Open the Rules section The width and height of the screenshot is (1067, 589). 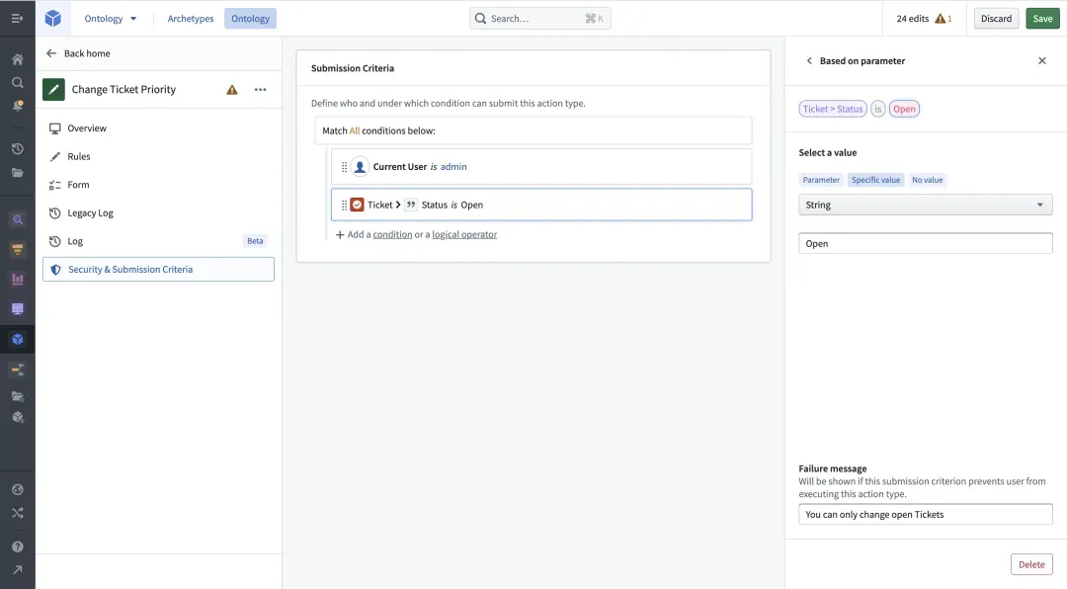click(79, 157)
